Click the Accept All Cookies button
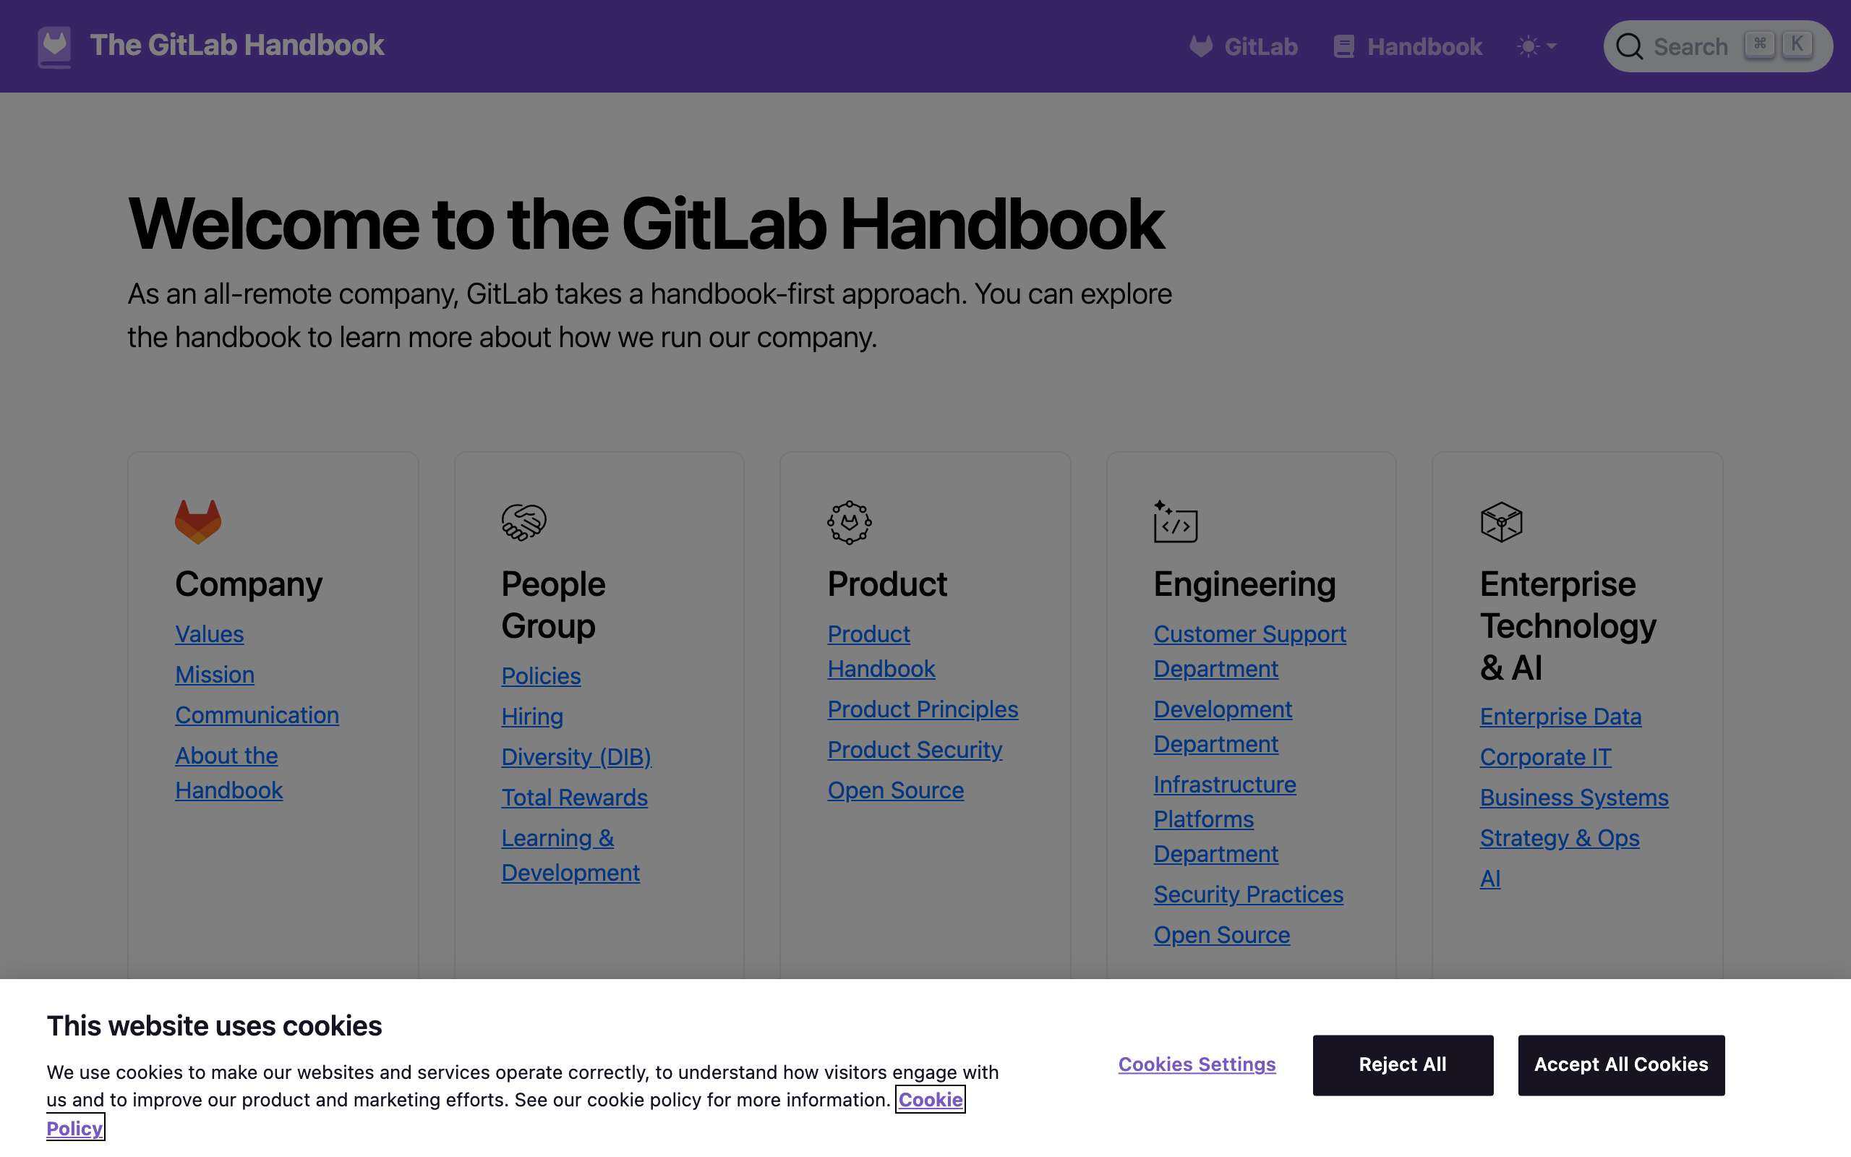 [x=1621, y=1064]
